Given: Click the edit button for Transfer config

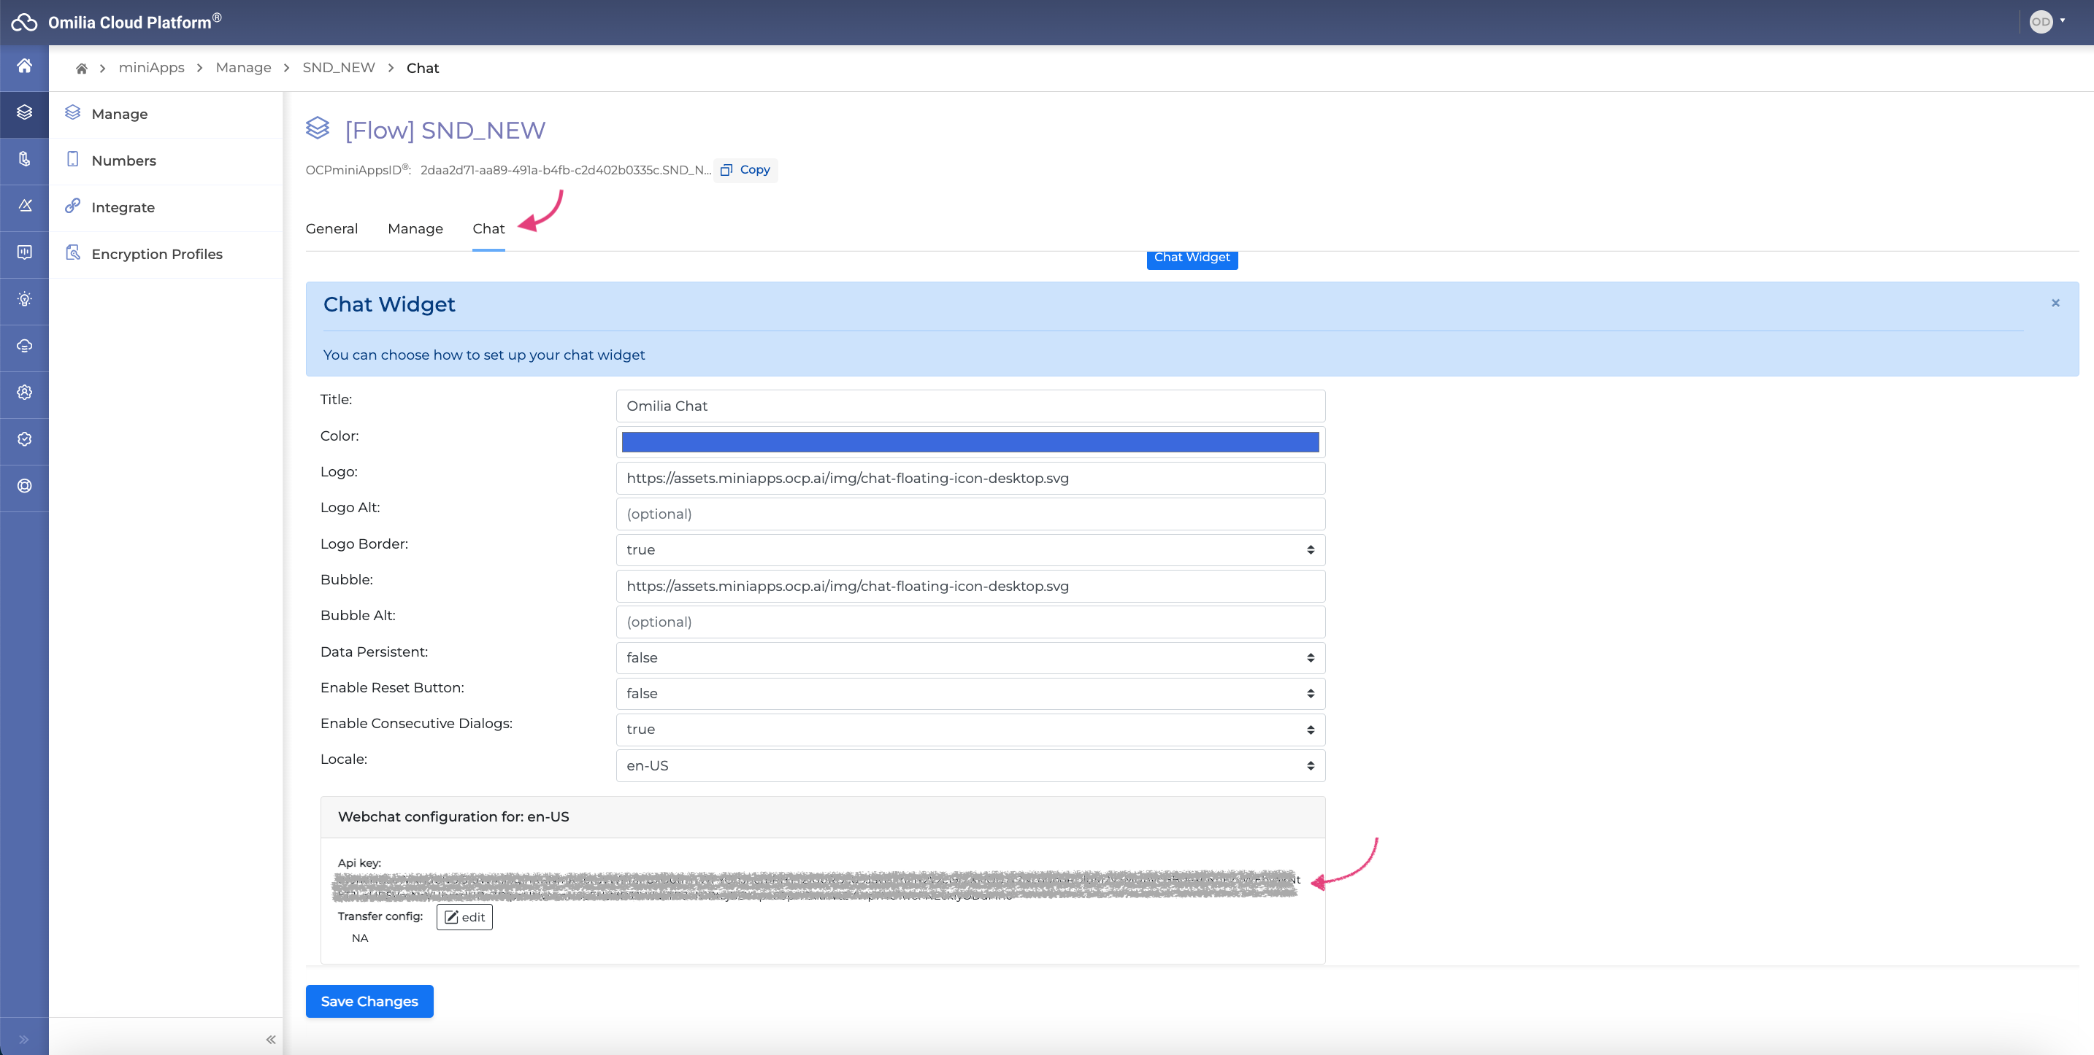Looking at the screenshot, I should click(464, 917).
